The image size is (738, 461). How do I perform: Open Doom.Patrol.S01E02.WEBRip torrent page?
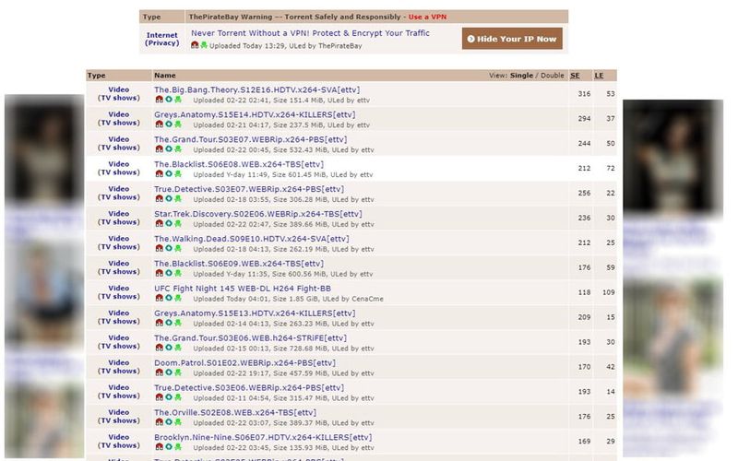click(x=244, y=363)
